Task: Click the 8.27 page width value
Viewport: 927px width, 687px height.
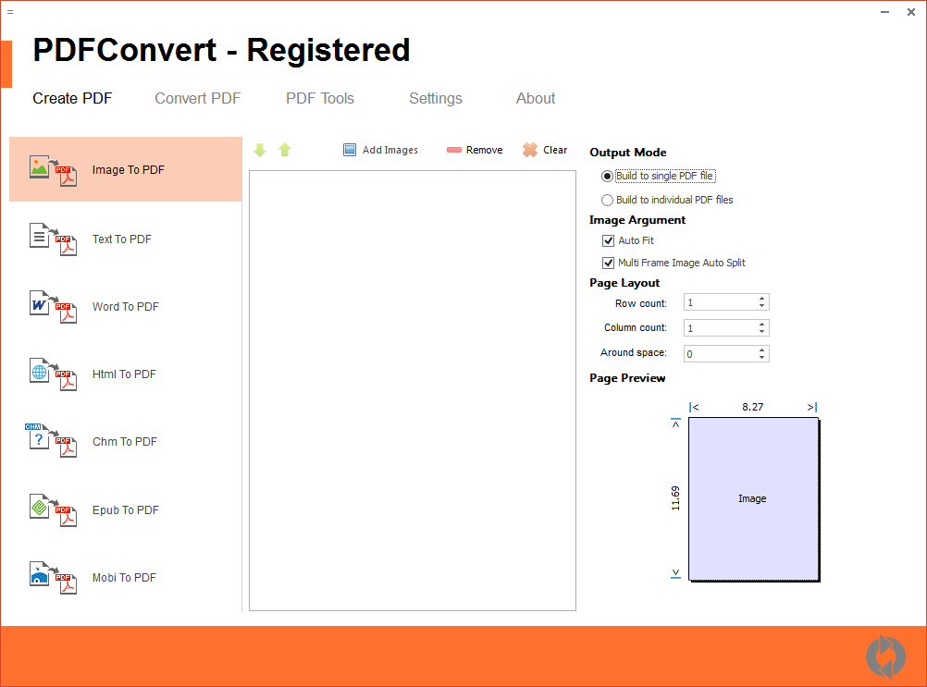Action: (752, 407)
